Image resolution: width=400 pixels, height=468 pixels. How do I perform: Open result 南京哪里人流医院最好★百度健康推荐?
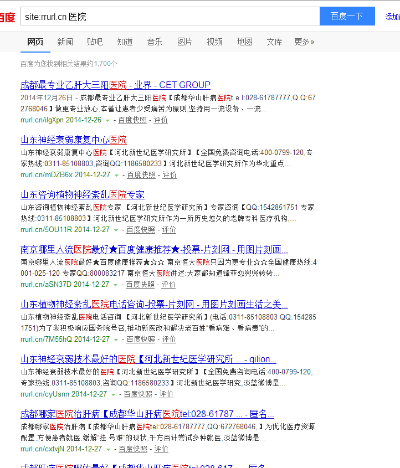(x=154, y=250)
